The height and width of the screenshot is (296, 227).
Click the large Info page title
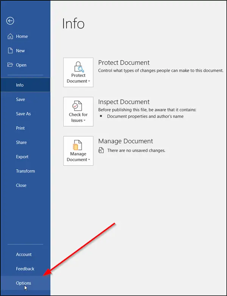coord(73,23)
